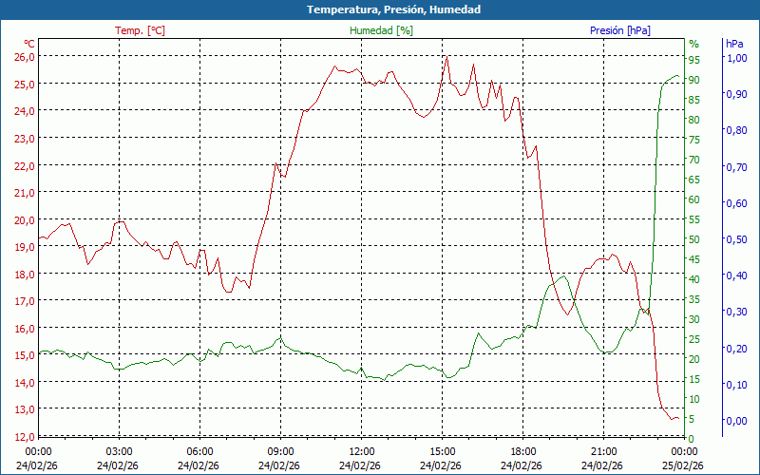Click the 12,0 temperature axis value
This screenshot has height=475, width=760.
[25, 436]
